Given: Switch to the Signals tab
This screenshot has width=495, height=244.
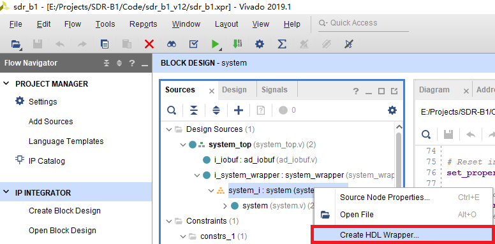Looking at the screenshot, I should (x=274, y=90).
